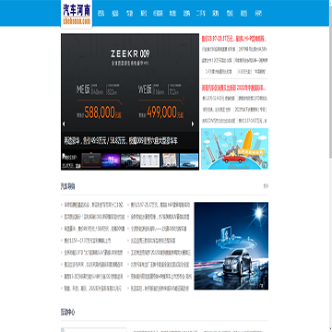Click the cartoon city and red car ad
Screen dimensions: 332x332
click(x=234, y=148)
